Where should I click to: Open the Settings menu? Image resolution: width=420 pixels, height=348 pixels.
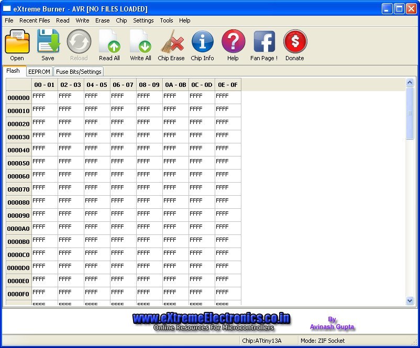pos(143,20)
